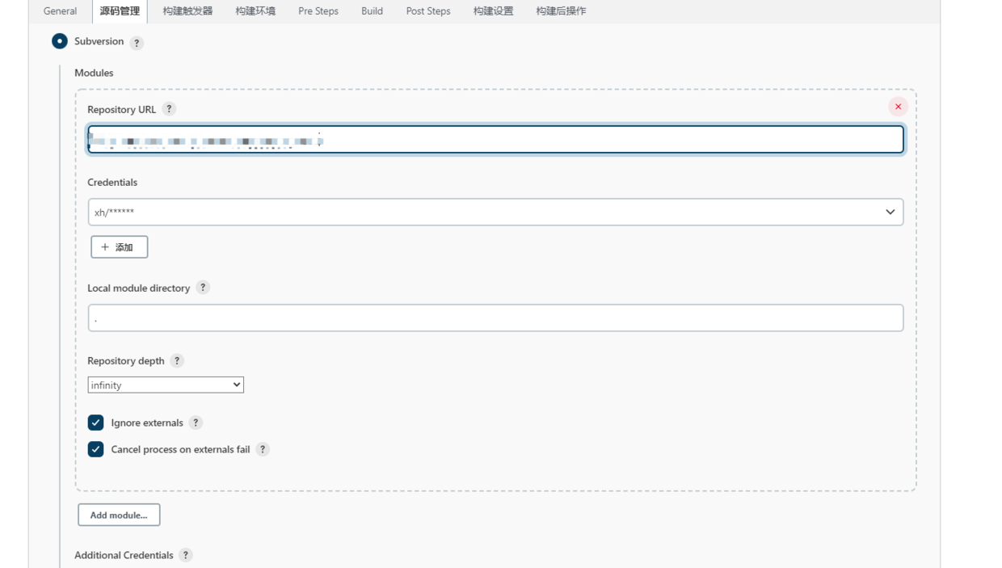
Task: Uncheck Ignore externals checkbox
Action: (x=96, y=423)
